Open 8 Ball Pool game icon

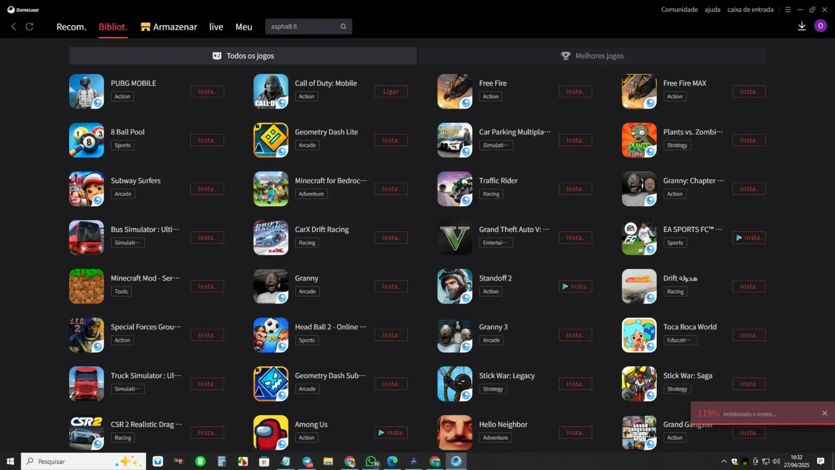[86, 140]
